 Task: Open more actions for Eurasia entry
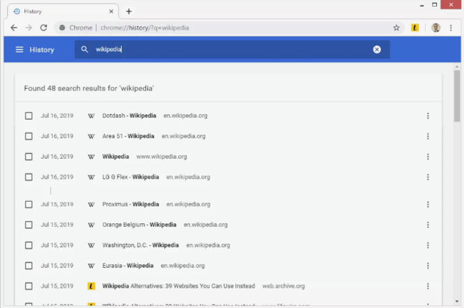click(428, 266)
